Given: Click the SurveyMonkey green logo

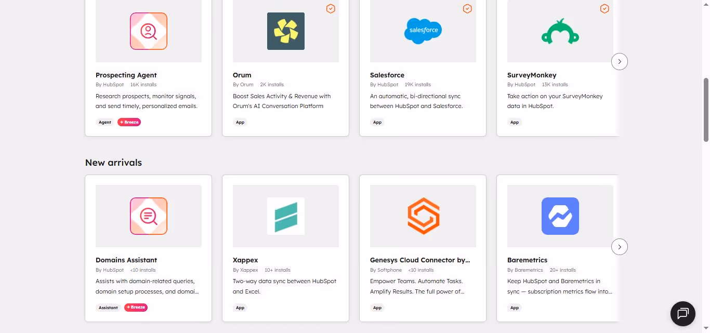Looking at the screenshot, I should (x=560, y=31).
